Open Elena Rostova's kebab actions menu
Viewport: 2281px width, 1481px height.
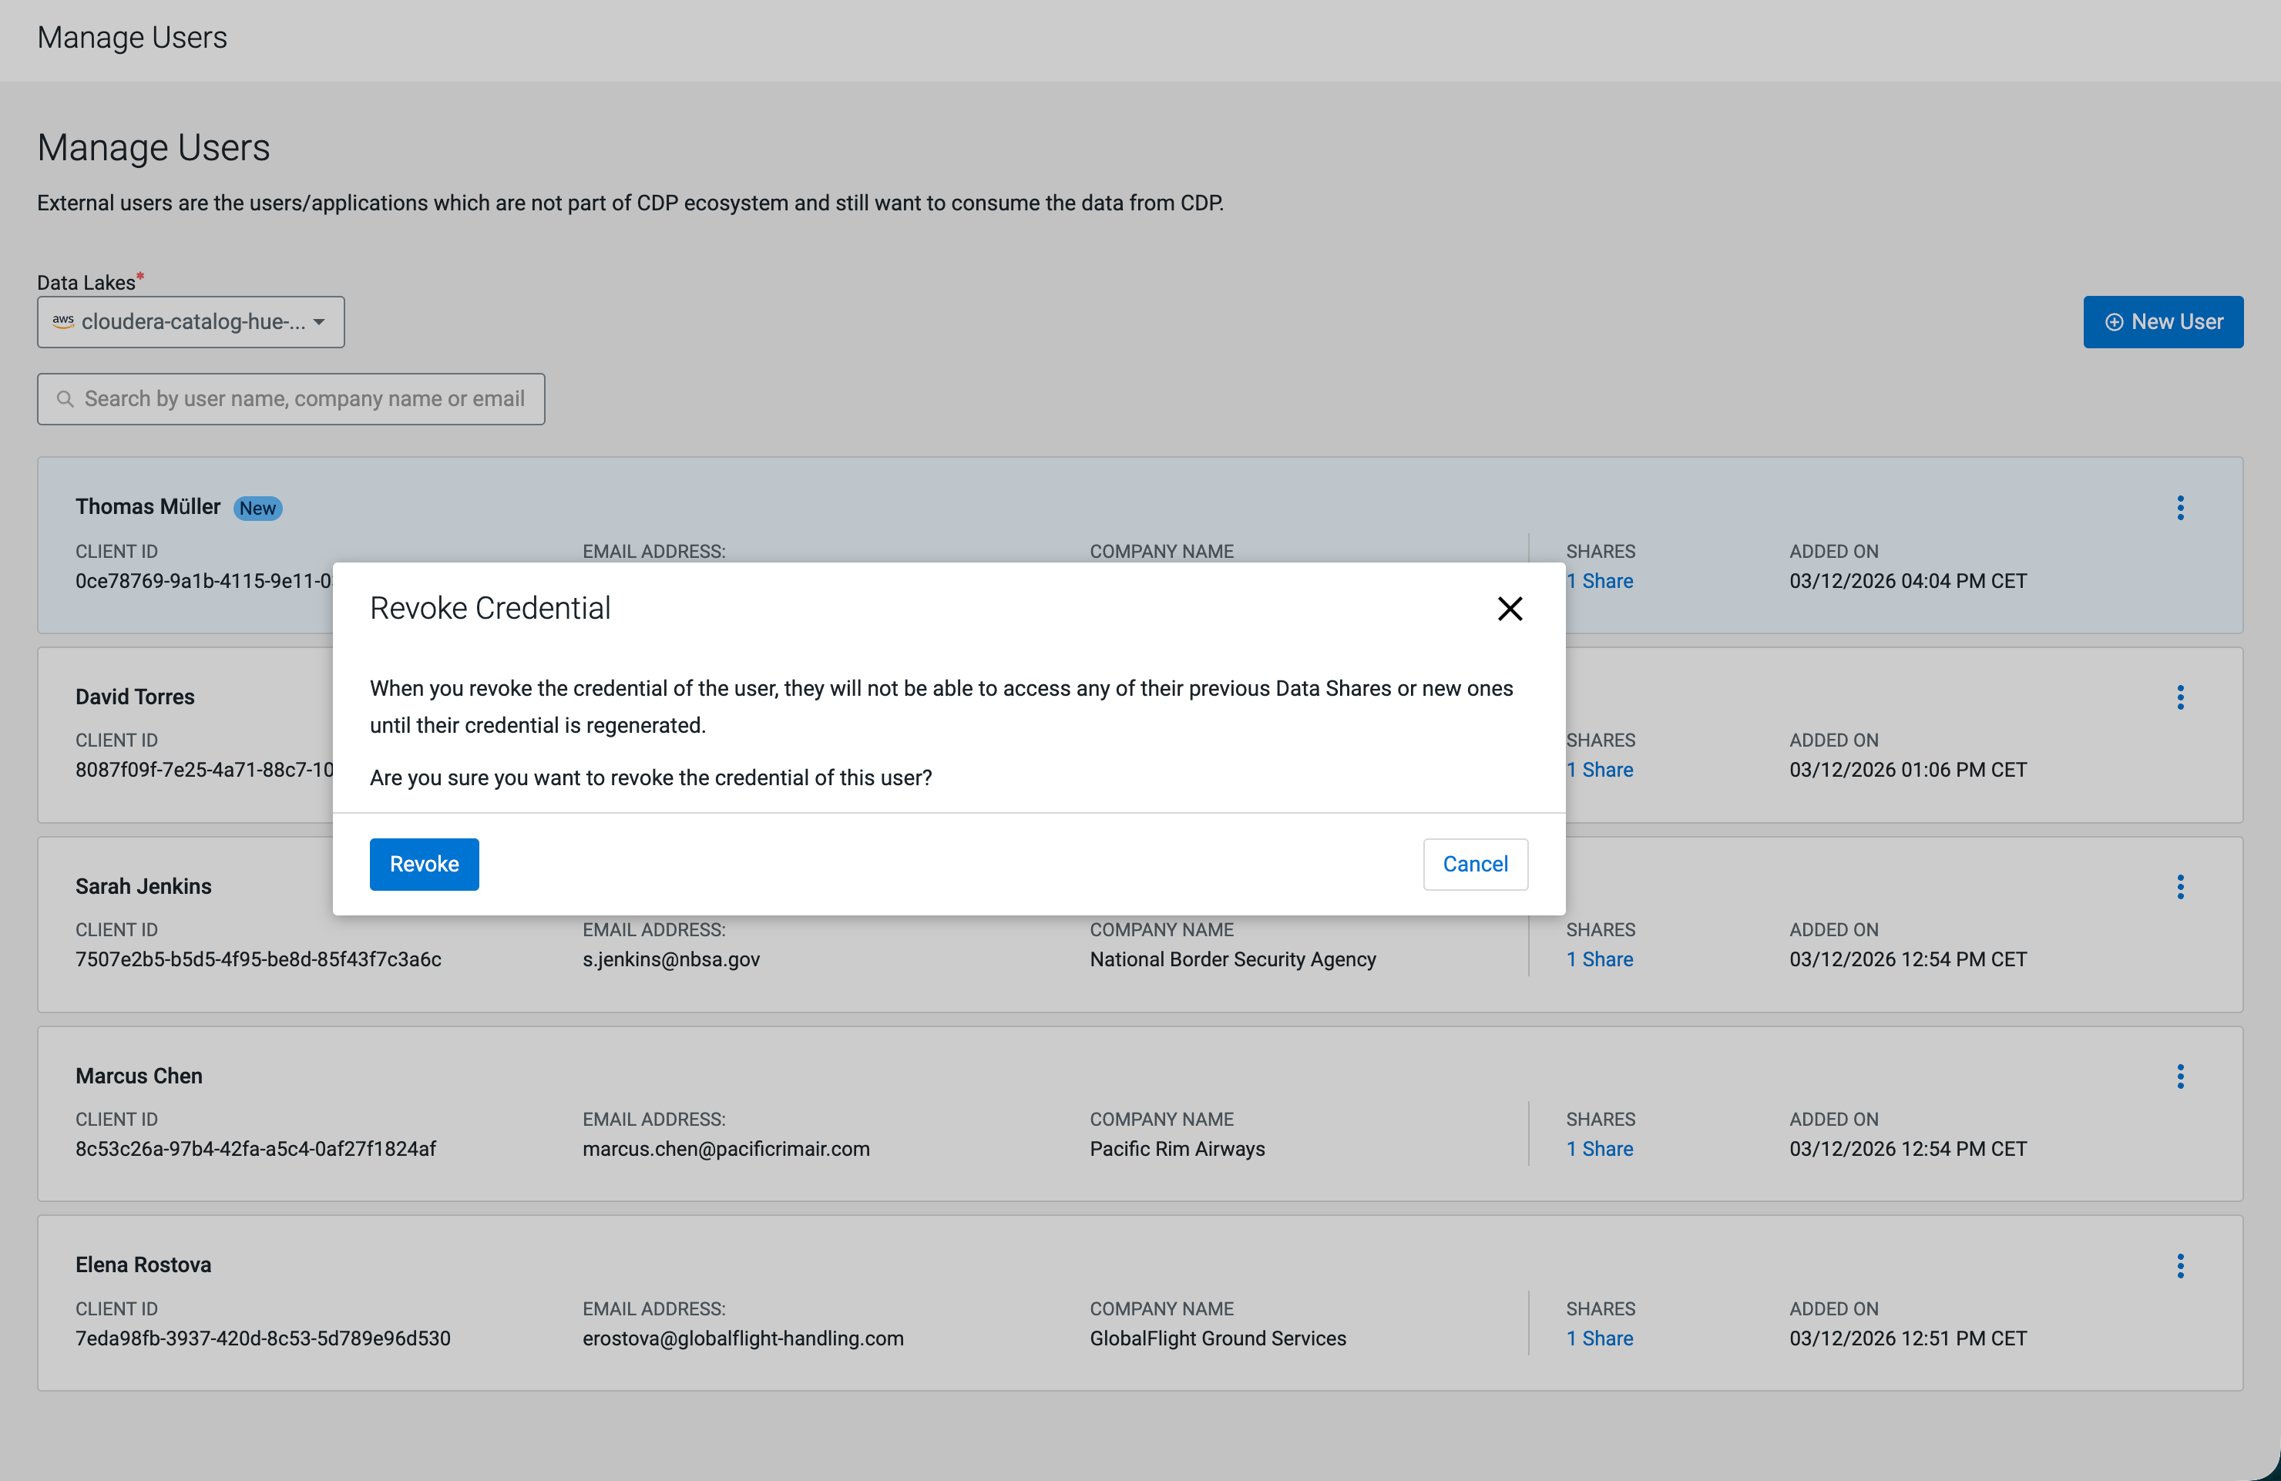[2179, 1266]
